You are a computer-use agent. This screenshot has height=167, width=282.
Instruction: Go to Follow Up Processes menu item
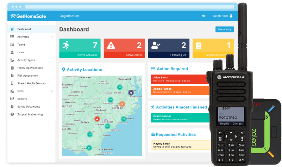click(30, 68)
